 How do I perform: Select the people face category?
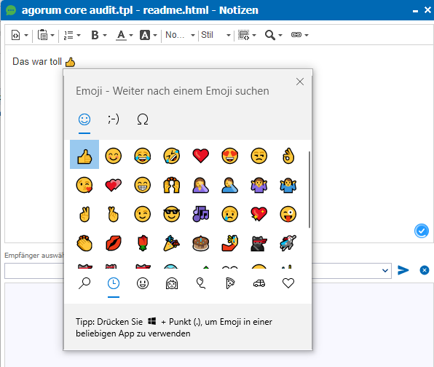tap(172, 283)
